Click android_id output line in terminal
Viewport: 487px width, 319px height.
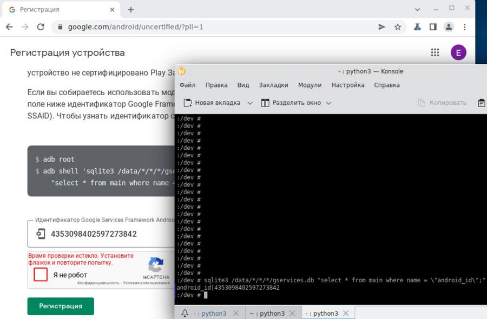tap(228, 288)
